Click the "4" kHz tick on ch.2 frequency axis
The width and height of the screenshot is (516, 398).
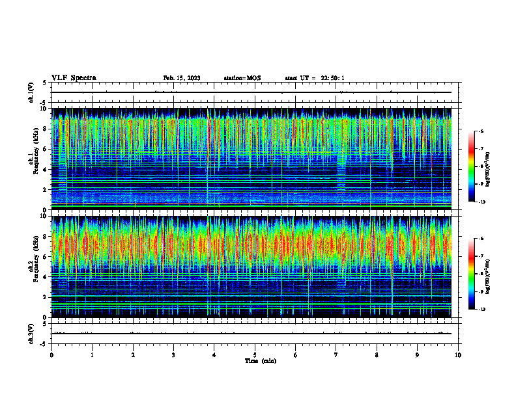[46, 277]
